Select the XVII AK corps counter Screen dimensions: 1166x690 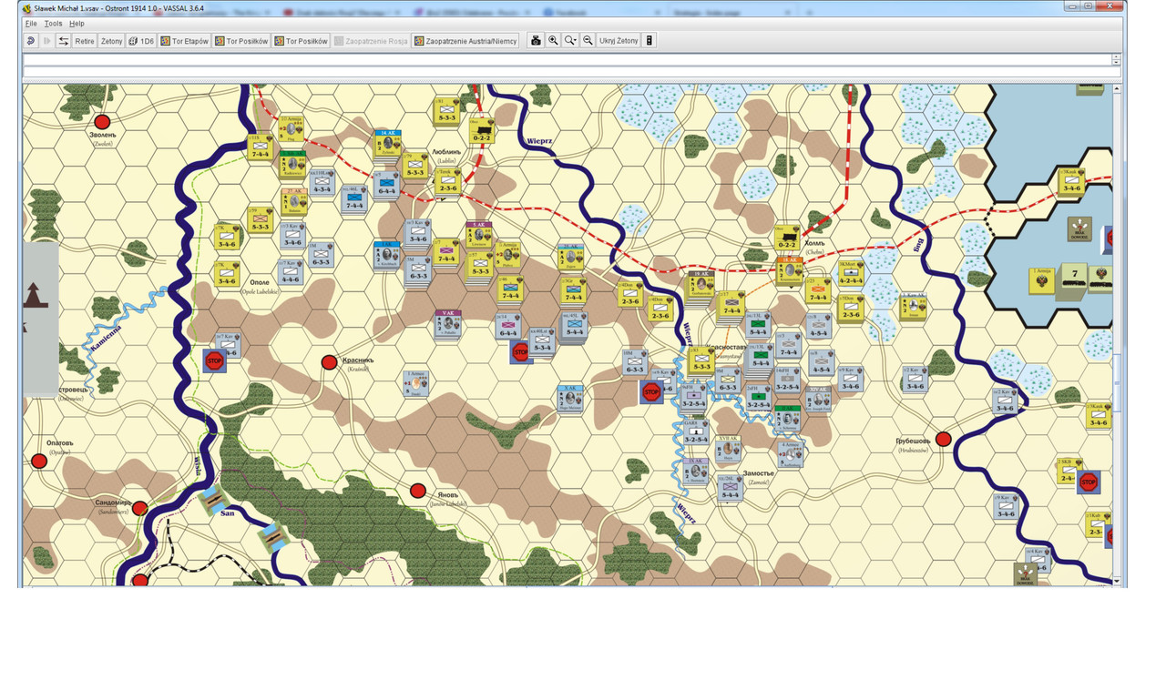[x=727, y=448]
